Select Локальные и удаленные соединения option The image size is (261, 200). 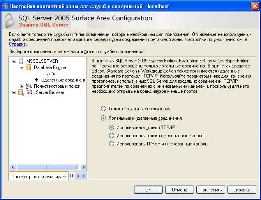pyautogui.click(x=103, y=118)
